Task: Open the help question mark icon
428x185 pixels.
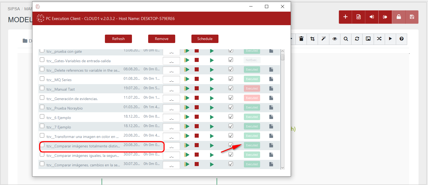Action: point(402,39)
